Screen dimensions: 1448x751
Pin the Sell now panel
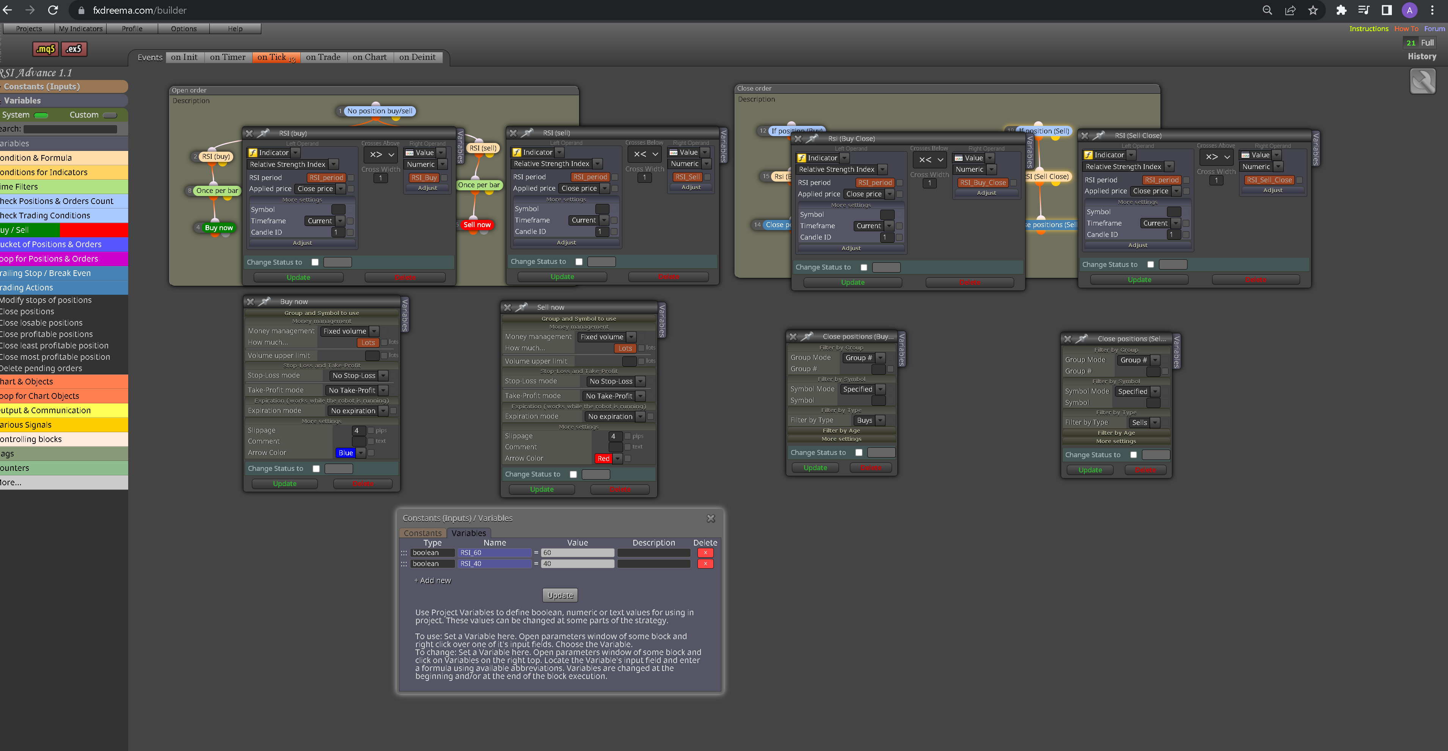click(521, 307)
